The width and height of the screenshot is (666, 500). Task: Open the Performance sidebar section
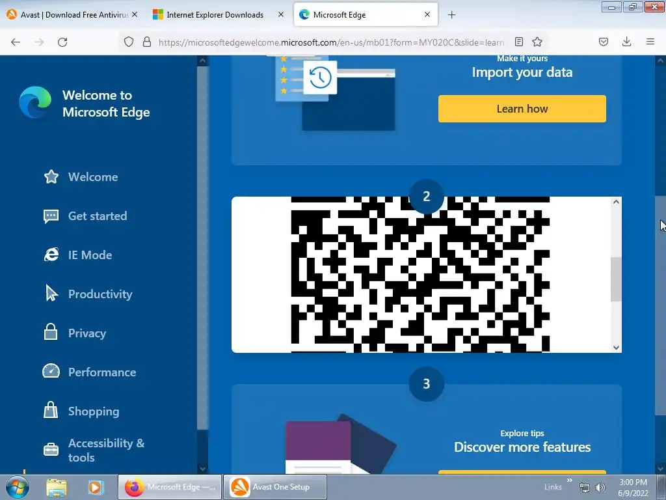(x=89, y=372)
